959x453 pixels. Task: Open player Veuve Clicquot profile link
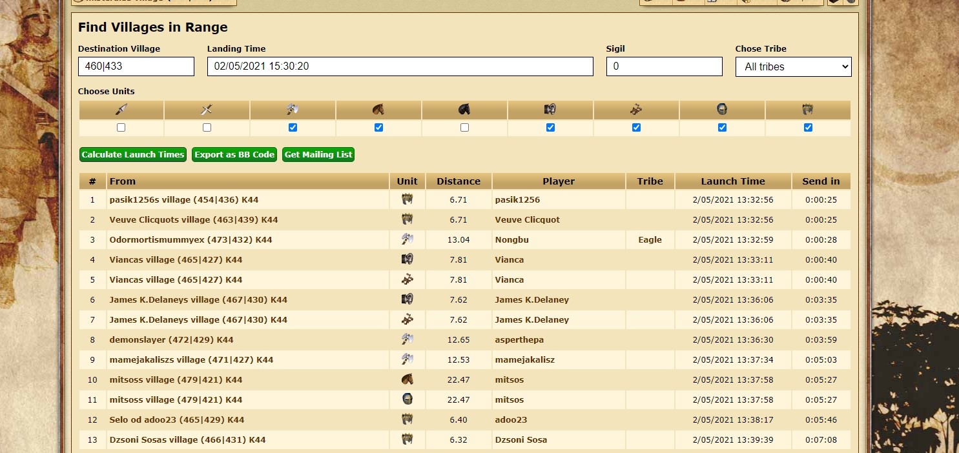[x=527, y=220]
